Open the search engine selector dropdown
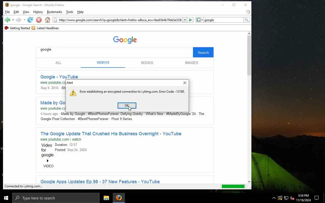This screenshot has width=325, height=203. tap(200, 20)
